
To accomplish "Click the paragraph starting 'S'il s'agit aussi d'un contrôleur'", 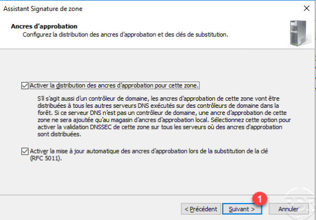I will pos(164,117).
